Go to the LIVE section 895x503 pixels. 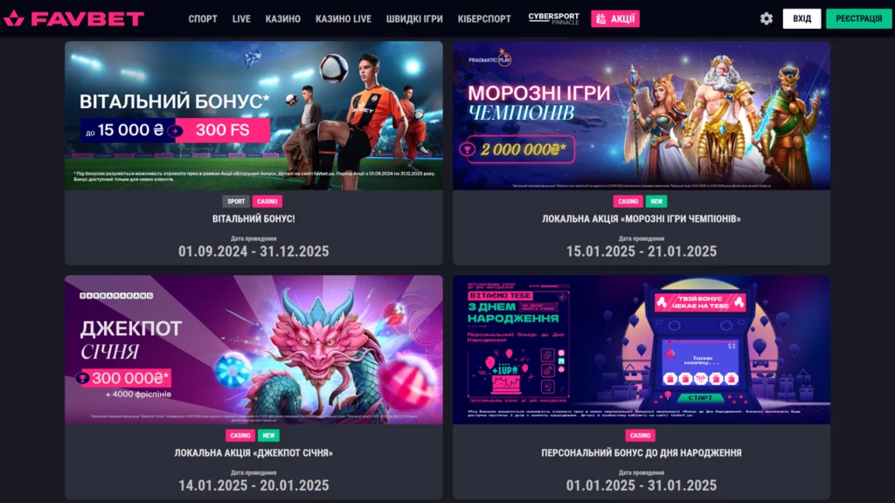coord(241,19)
